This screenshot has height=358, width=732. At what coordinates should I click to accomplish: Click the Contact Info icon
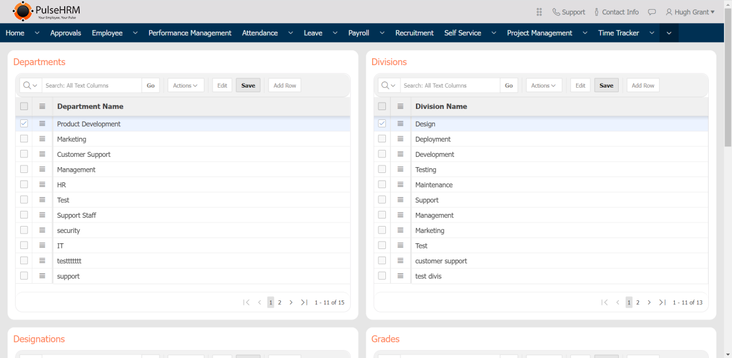tap(596, 12)
